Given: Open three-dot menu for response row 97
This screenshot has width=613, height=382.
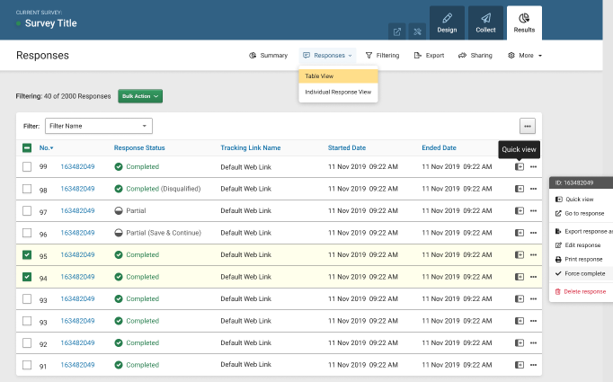Looking at the screenshot, I should coord(533,210).
